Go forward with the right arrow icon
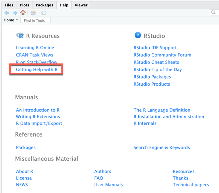 point(15,13)
